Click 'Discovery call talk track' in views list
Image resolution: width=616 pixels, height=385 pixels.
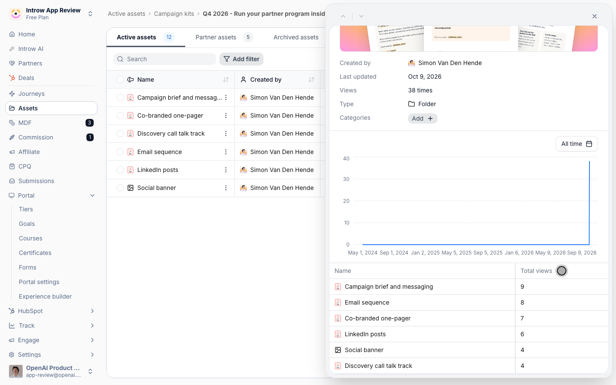379,366
